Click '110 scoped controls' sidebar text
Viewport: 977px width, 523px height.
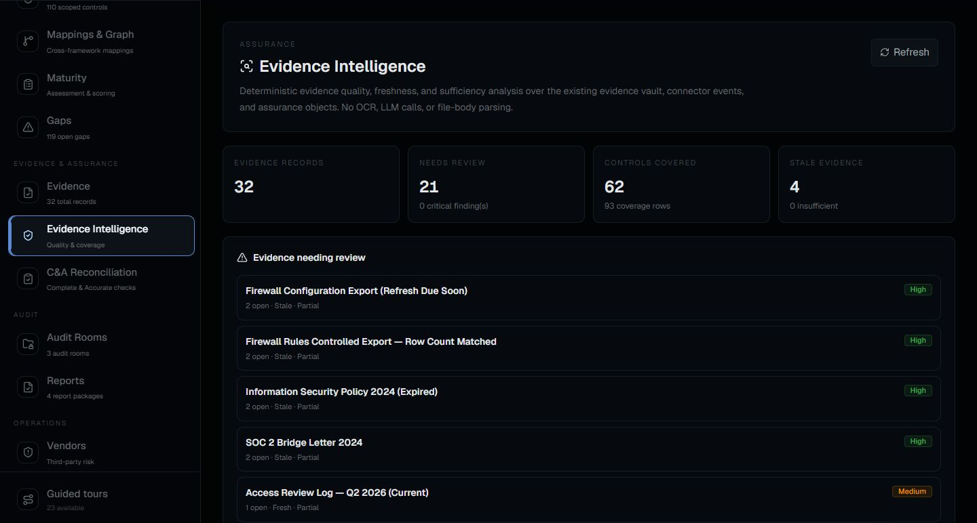[x=77, y=7]
